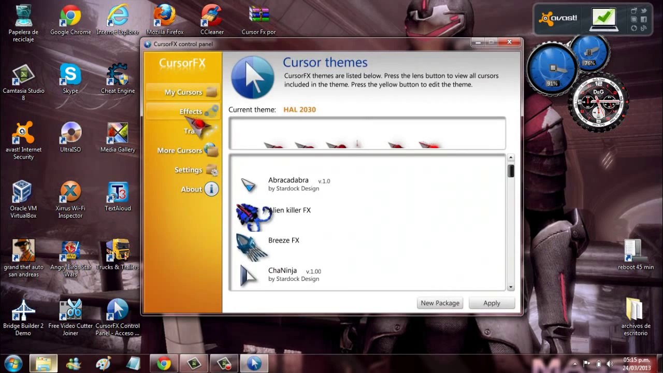The width and height of the screenshot is (663, 373).
Task: Click the Breeze FX theme thumbnail
Action: pyautogui.click(x=251, y=246)
